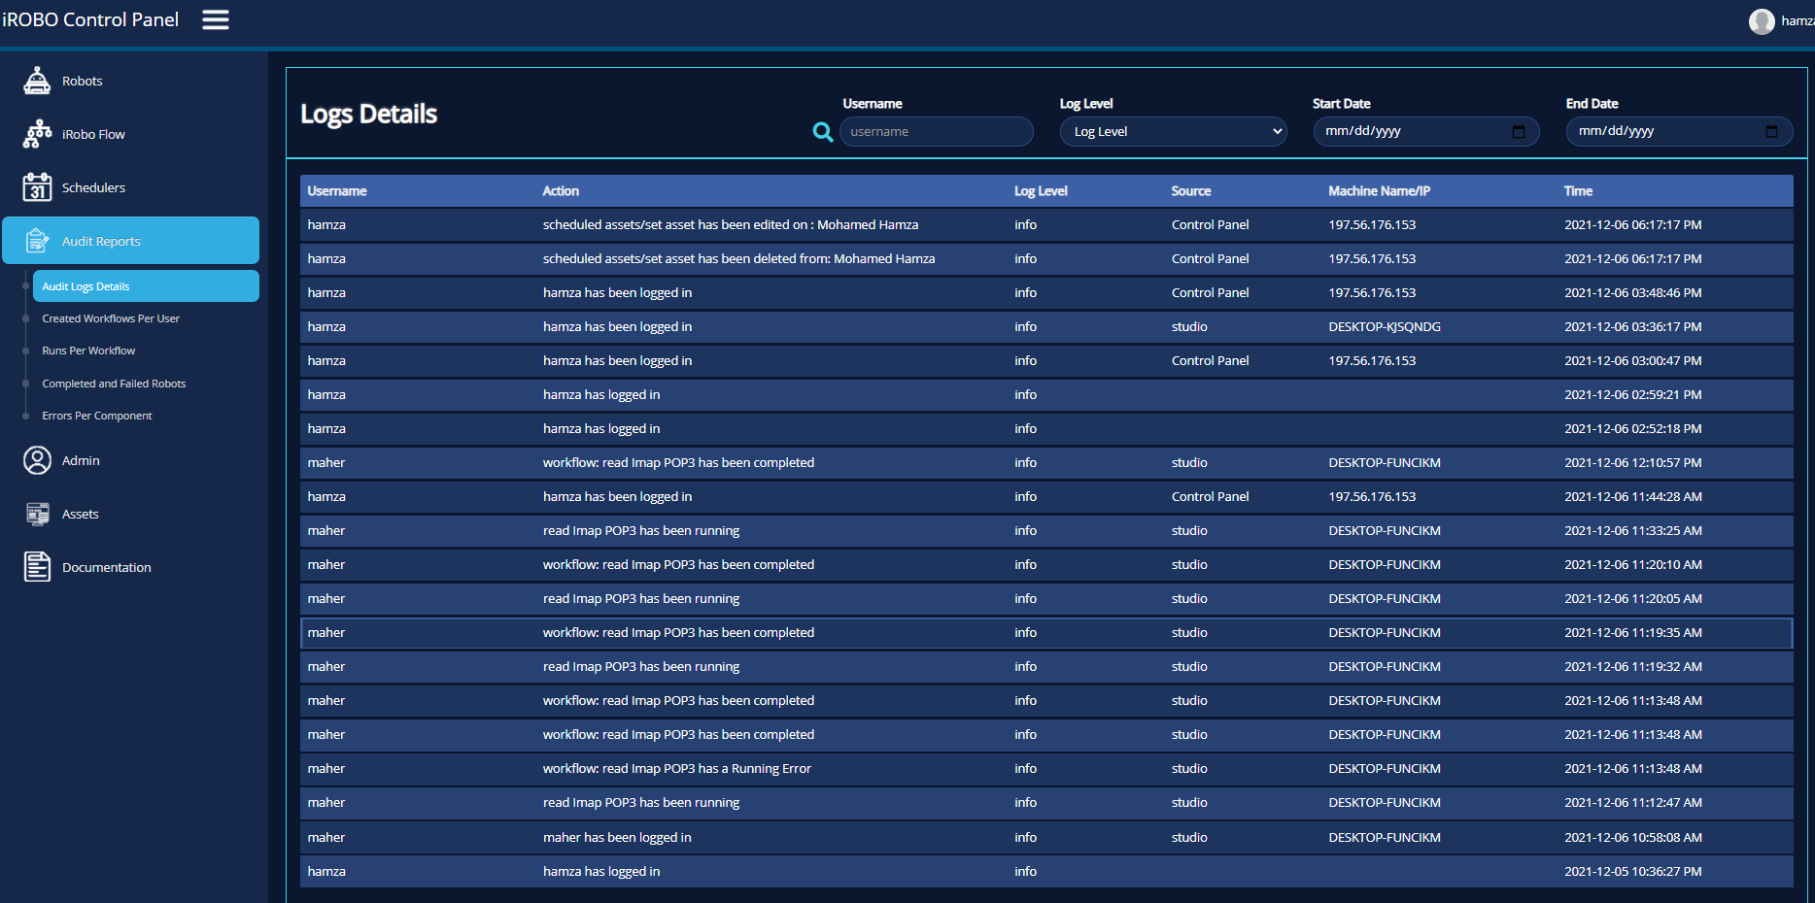Open the Robots section icon
The height and width of the screenshot is (903, 1815).
pyautogui.click(x=37, y=81)
